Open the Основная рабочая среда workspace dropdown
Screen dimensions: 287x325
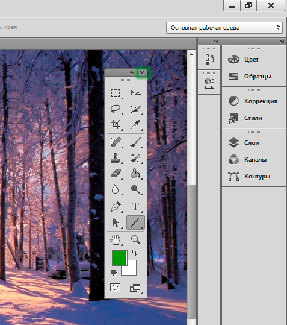(x=224, y=28)
